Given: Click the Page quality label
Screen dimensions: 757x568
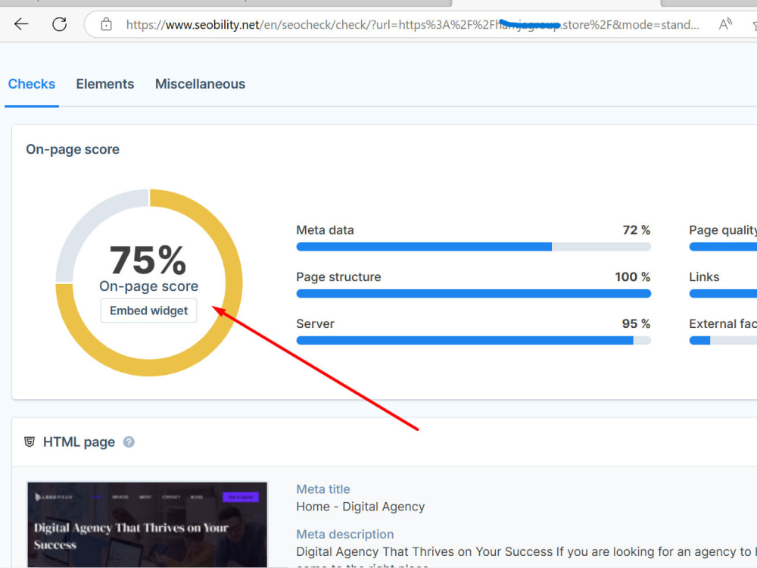Looking at the screenshot, I should (723, 230).
